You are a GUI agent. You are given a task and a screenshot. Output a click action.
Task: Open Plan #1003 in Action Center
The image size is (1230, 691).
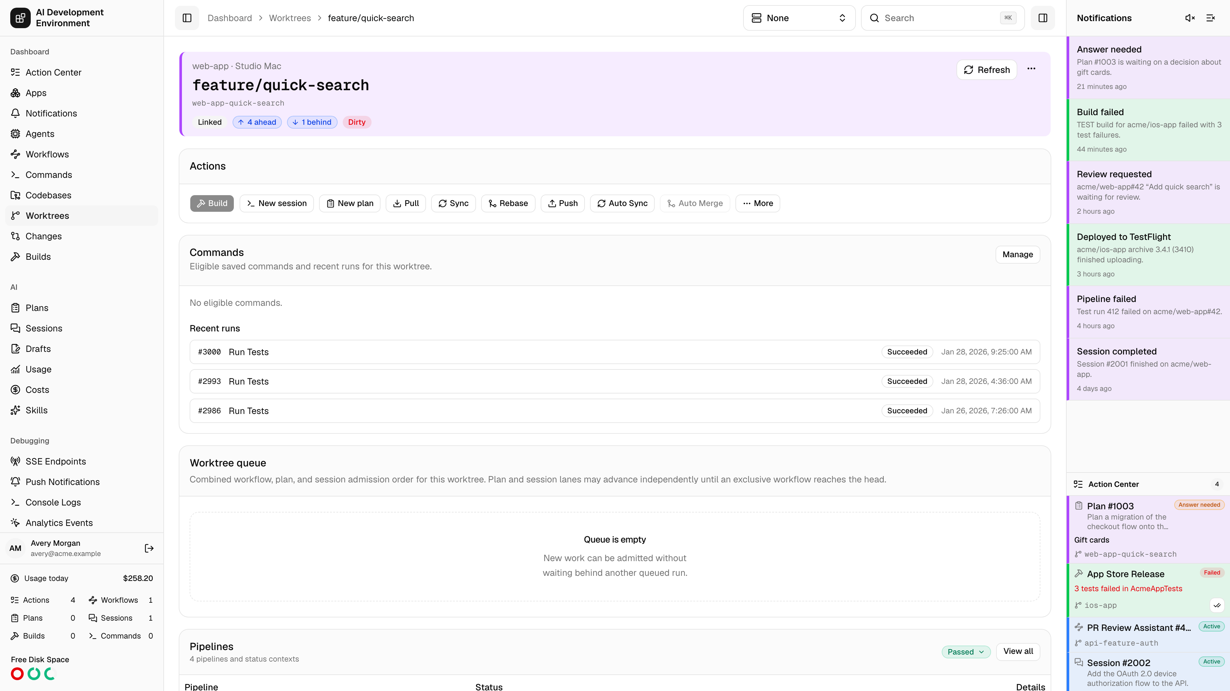[x=1148, y=530]
